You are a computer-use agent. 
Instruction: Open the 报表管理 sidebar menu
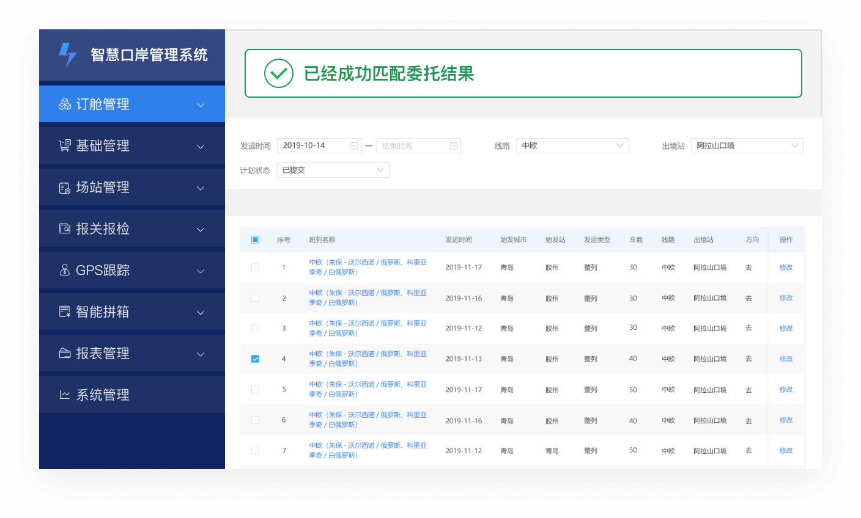132,353
